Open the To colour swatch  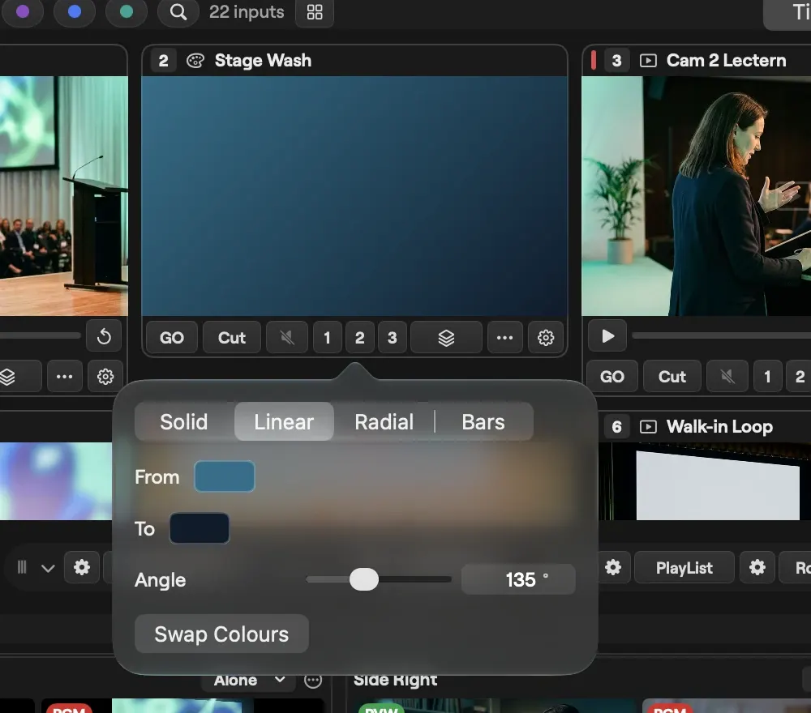pyautogui.click(x=200, y=528)
